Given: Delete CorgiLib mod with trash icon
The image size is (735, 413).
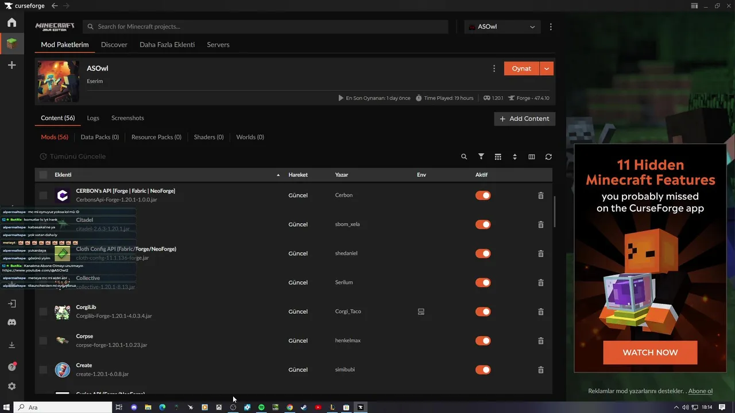Looking at the screenshot, I should (x=540, y=311).
